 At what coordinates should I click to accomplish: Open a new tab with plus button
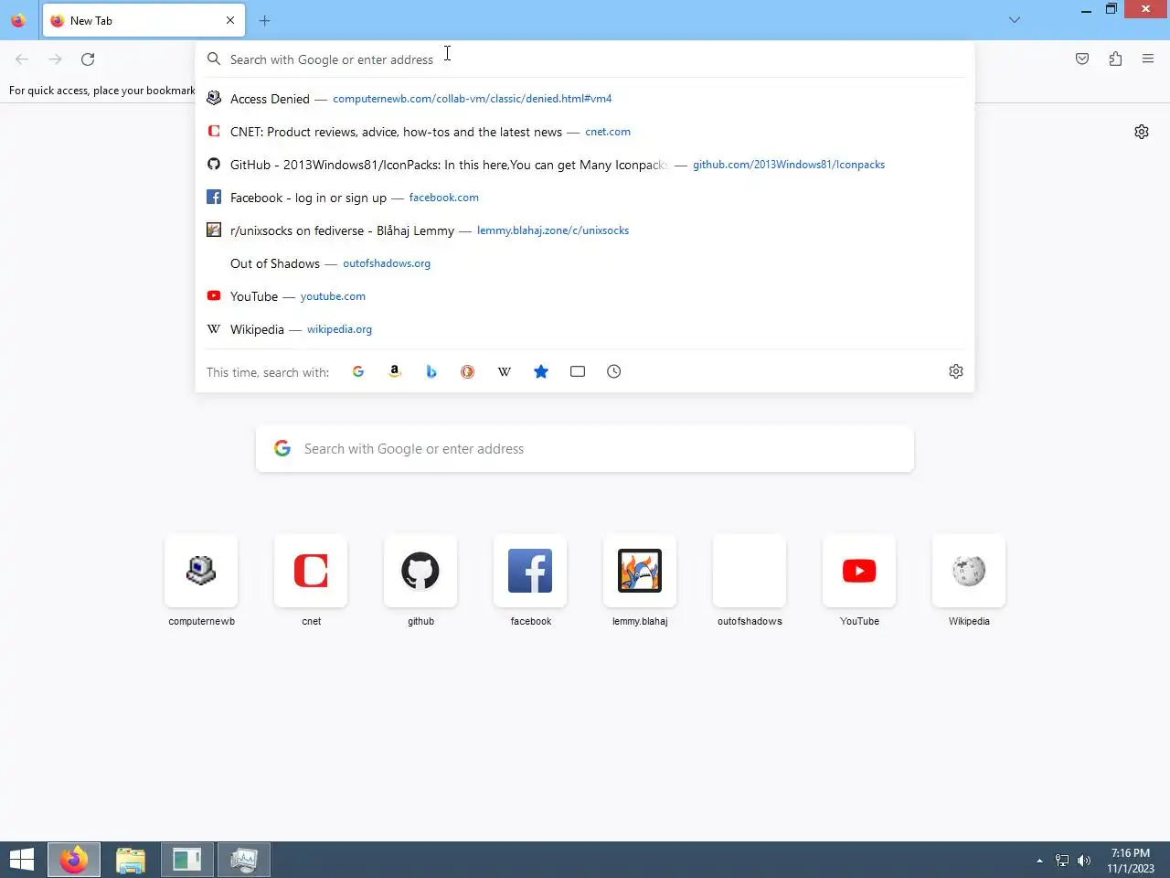(x=264, y=20)
